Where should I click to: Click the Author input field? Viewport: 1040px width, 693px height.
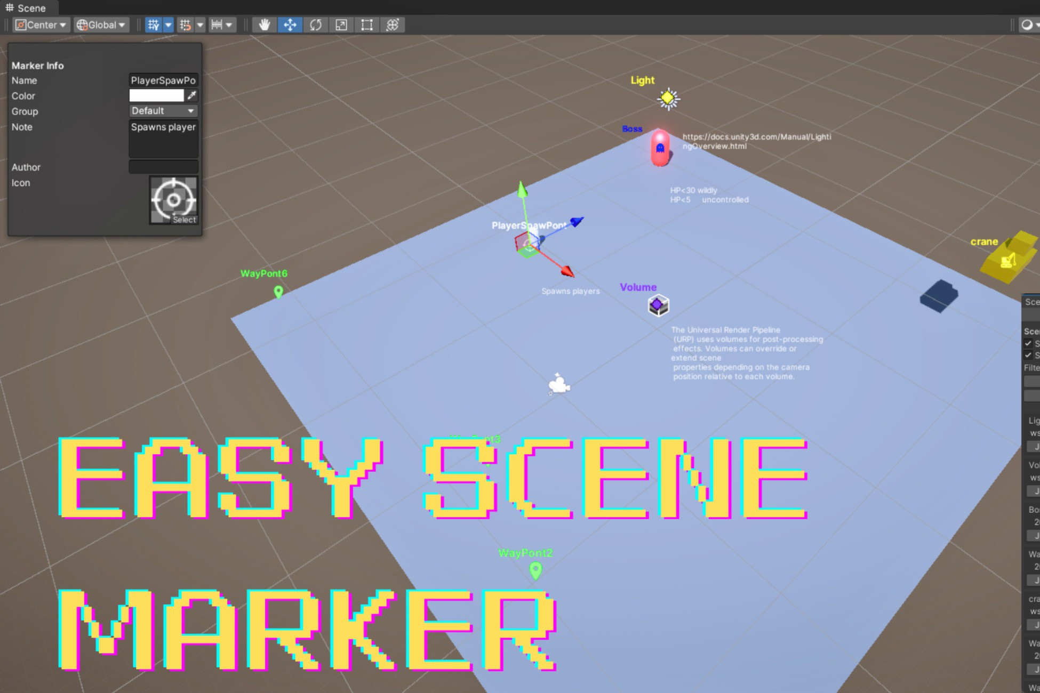pos(163,167)
